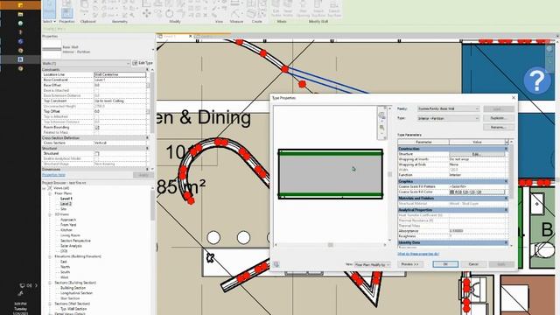Click the wall preview horizontal scrollbar
560x315 pixels.
click(331, 245)
